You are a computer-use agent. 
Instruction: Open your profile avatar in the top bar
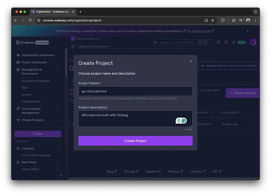(x=253, y=42)
